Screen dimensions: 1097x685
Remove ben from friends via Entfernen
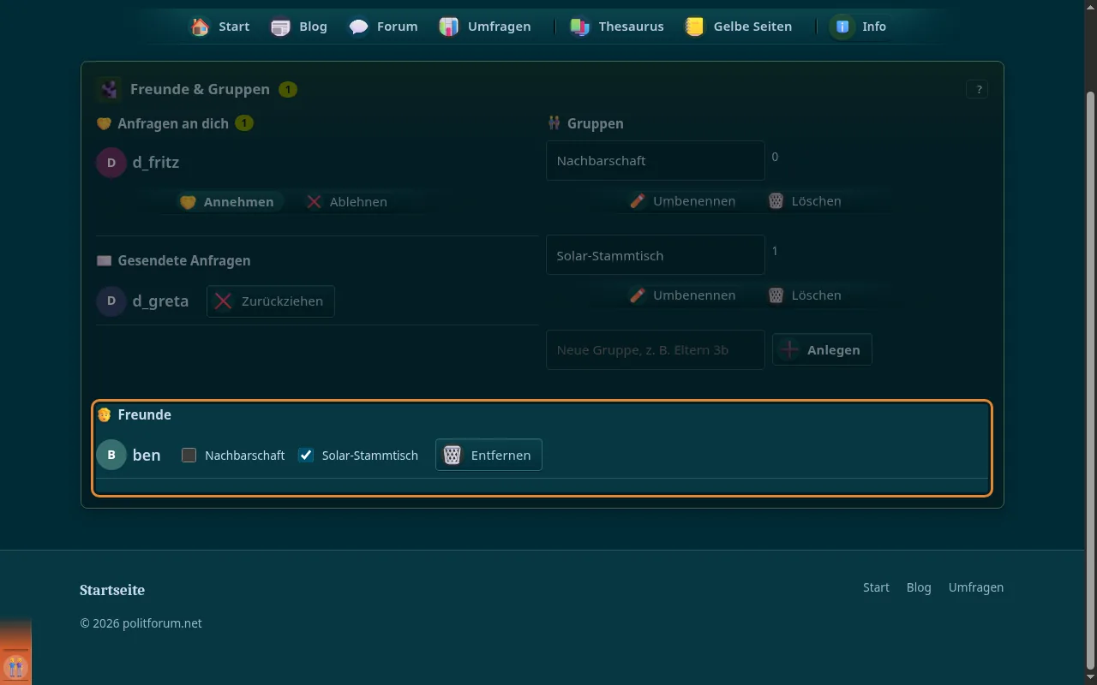point(489,456)
